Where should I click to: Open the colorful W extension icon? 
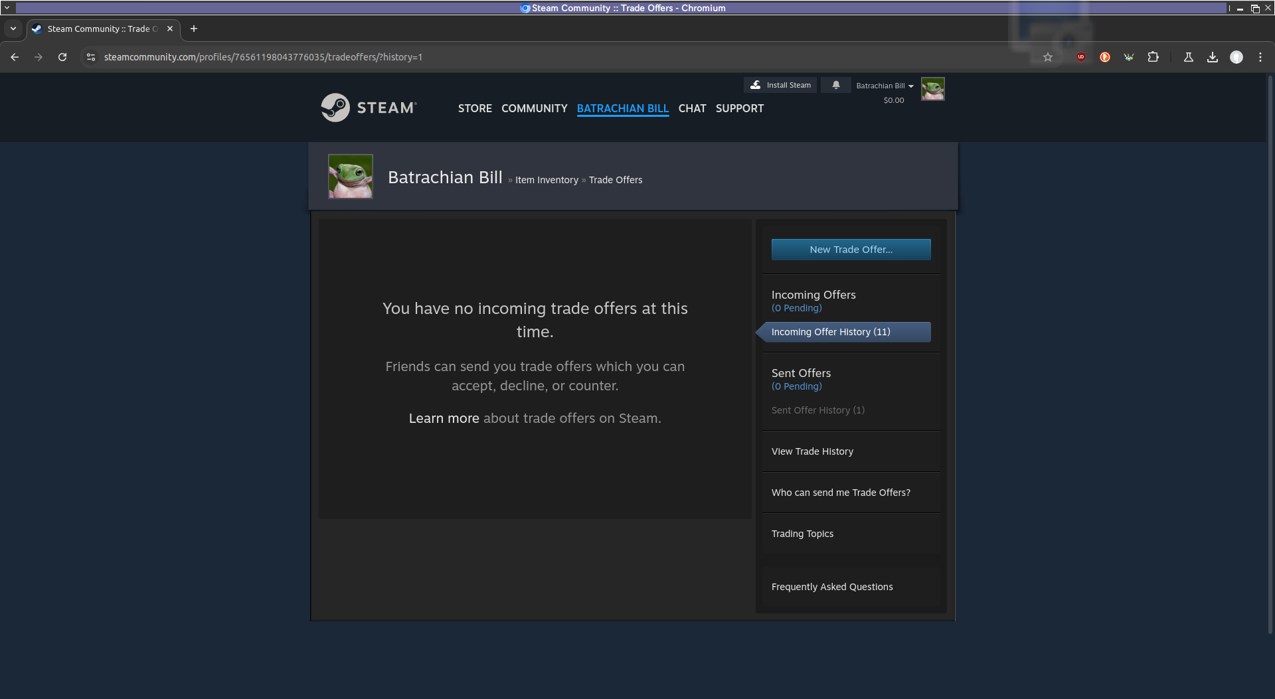tap(1129, 57)
